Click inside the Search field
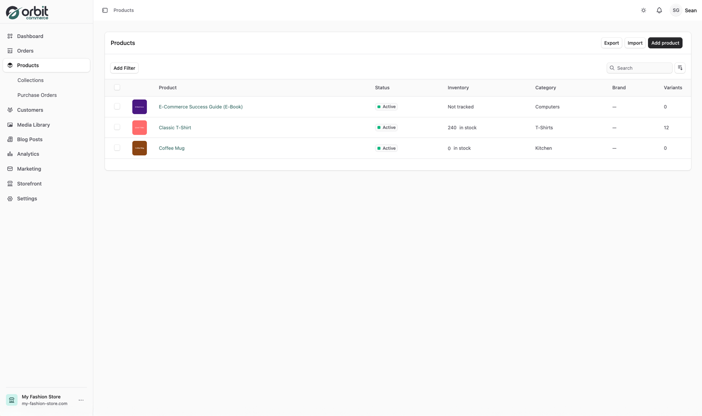702x416 pixels. [x=639, y=68]
